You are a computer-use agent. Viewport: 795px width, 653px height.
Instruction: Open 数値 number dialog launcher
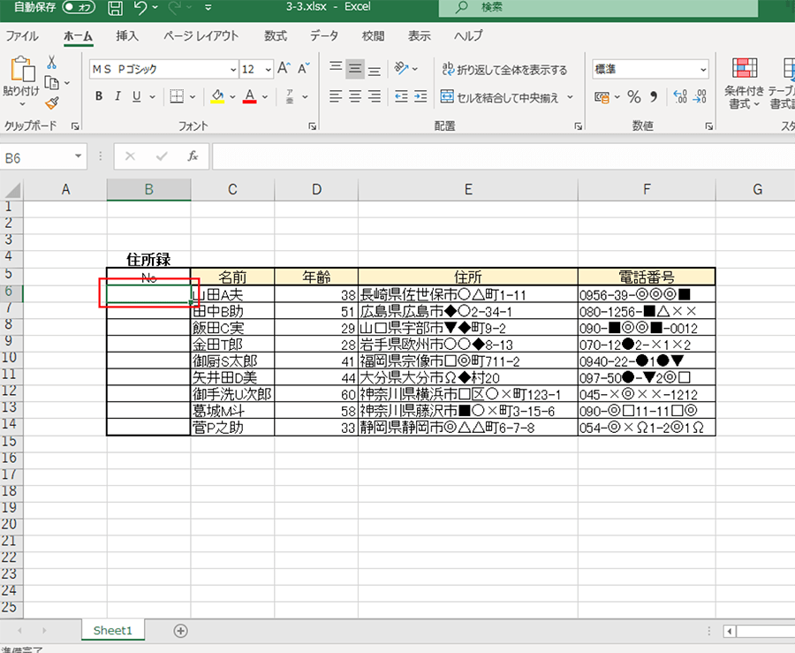pos(708,126)
